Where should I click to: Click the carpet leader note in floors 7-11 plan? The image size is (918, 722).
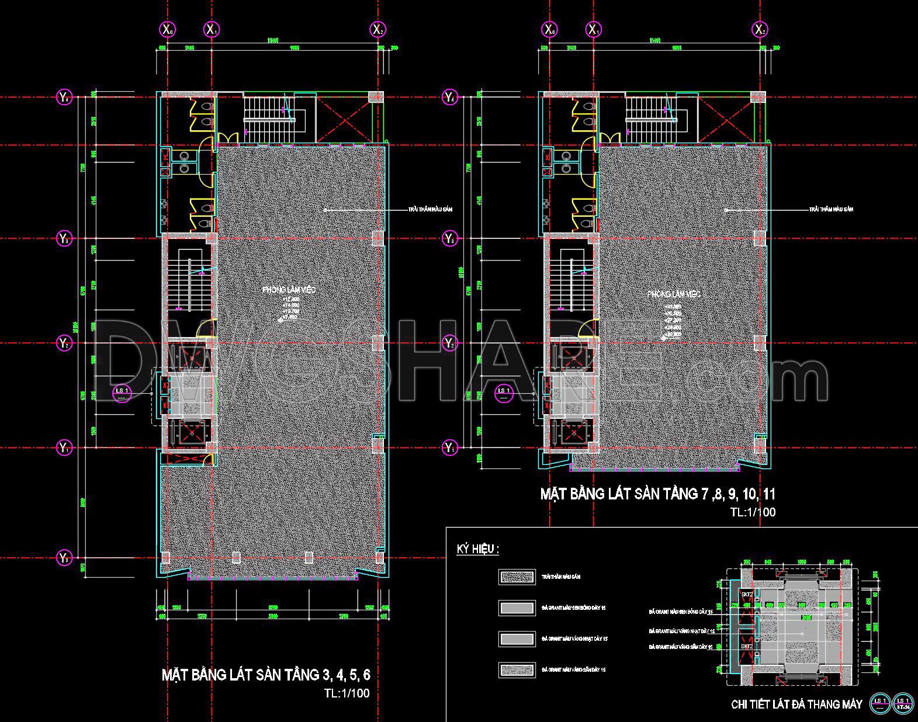point(830,209)
